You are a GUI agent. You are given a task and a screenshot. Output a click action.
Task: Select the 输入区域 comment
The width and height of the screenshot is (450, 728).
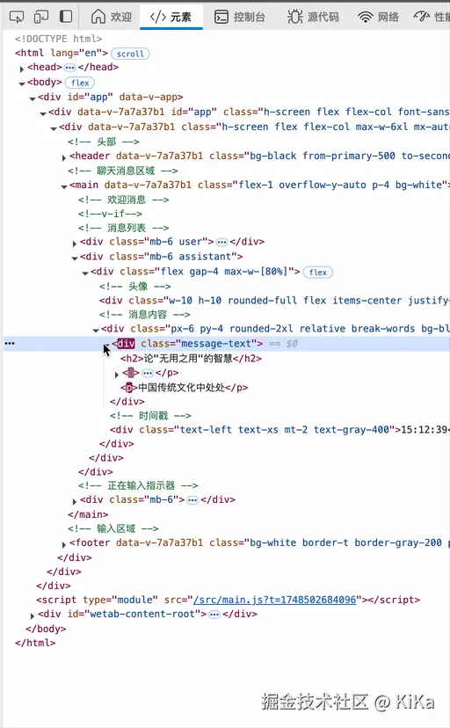[112, 528]
